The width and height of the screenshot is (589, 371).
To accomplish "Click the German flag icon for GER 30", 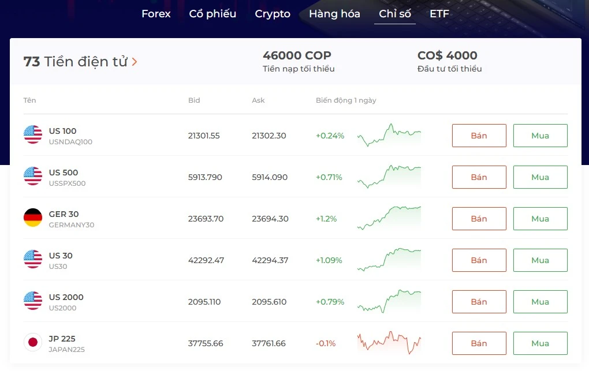I will coord(33,218).
